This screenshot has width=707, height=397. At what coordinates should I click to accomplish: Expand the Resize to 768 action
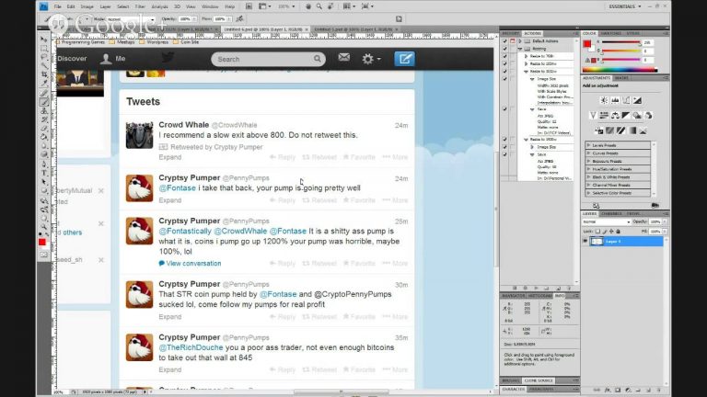(x=526, y=56)
